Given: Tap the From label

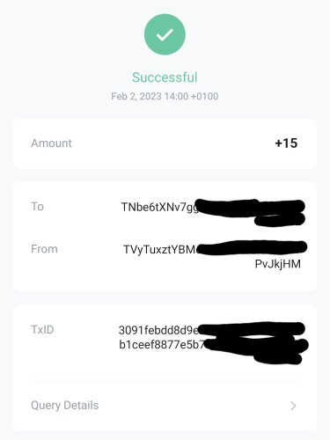Looking at the screenshot, I should coord(44,249).
